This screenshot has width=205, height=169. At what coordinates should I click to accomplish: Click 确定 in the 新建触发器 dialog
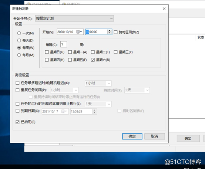132,136
